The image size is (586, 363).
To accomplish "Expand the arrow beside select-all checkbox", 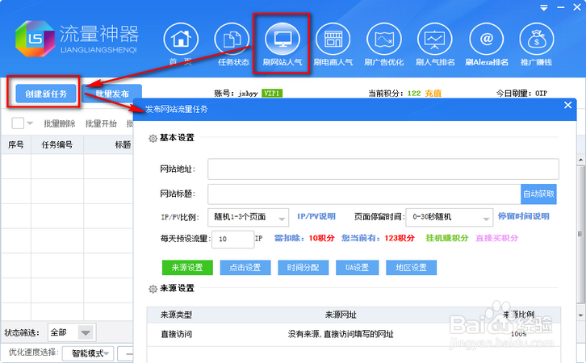I will tap(30, 123).
